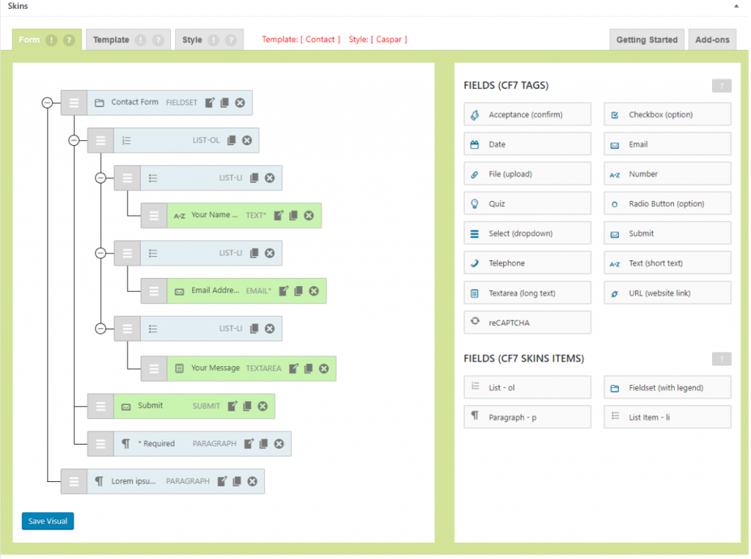Screen dimensions: 751x559
Task: Click help icon next to Fields (CF7 Tags)
Action: 721,86
